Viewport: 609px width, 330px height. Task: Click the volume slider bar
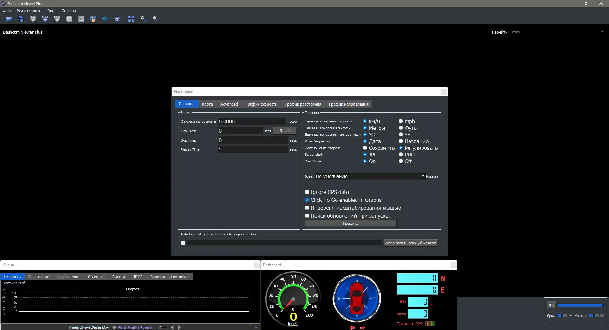coord(580,305)
